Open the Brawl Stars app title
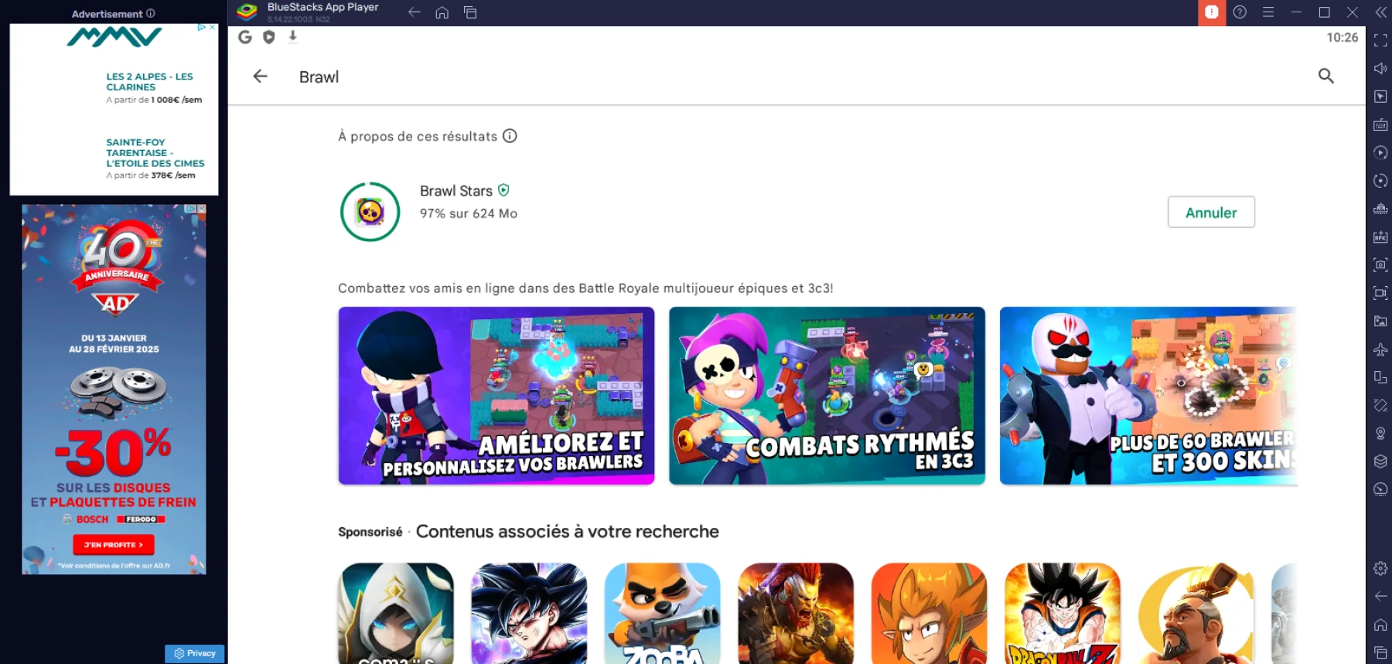 pos(456,191)
